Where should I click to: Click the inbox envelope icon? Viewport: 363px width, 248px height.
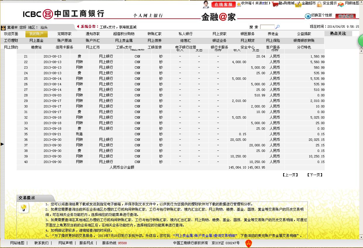pyautogui.click(x=239, y=4)
